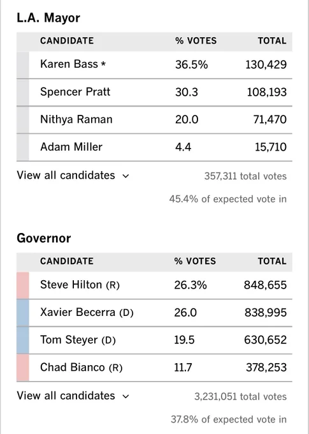This screenshot has width=309, height=434.
Task: Expand View all candidates under L.A. Mayor
Action: [x=73, y=176]
